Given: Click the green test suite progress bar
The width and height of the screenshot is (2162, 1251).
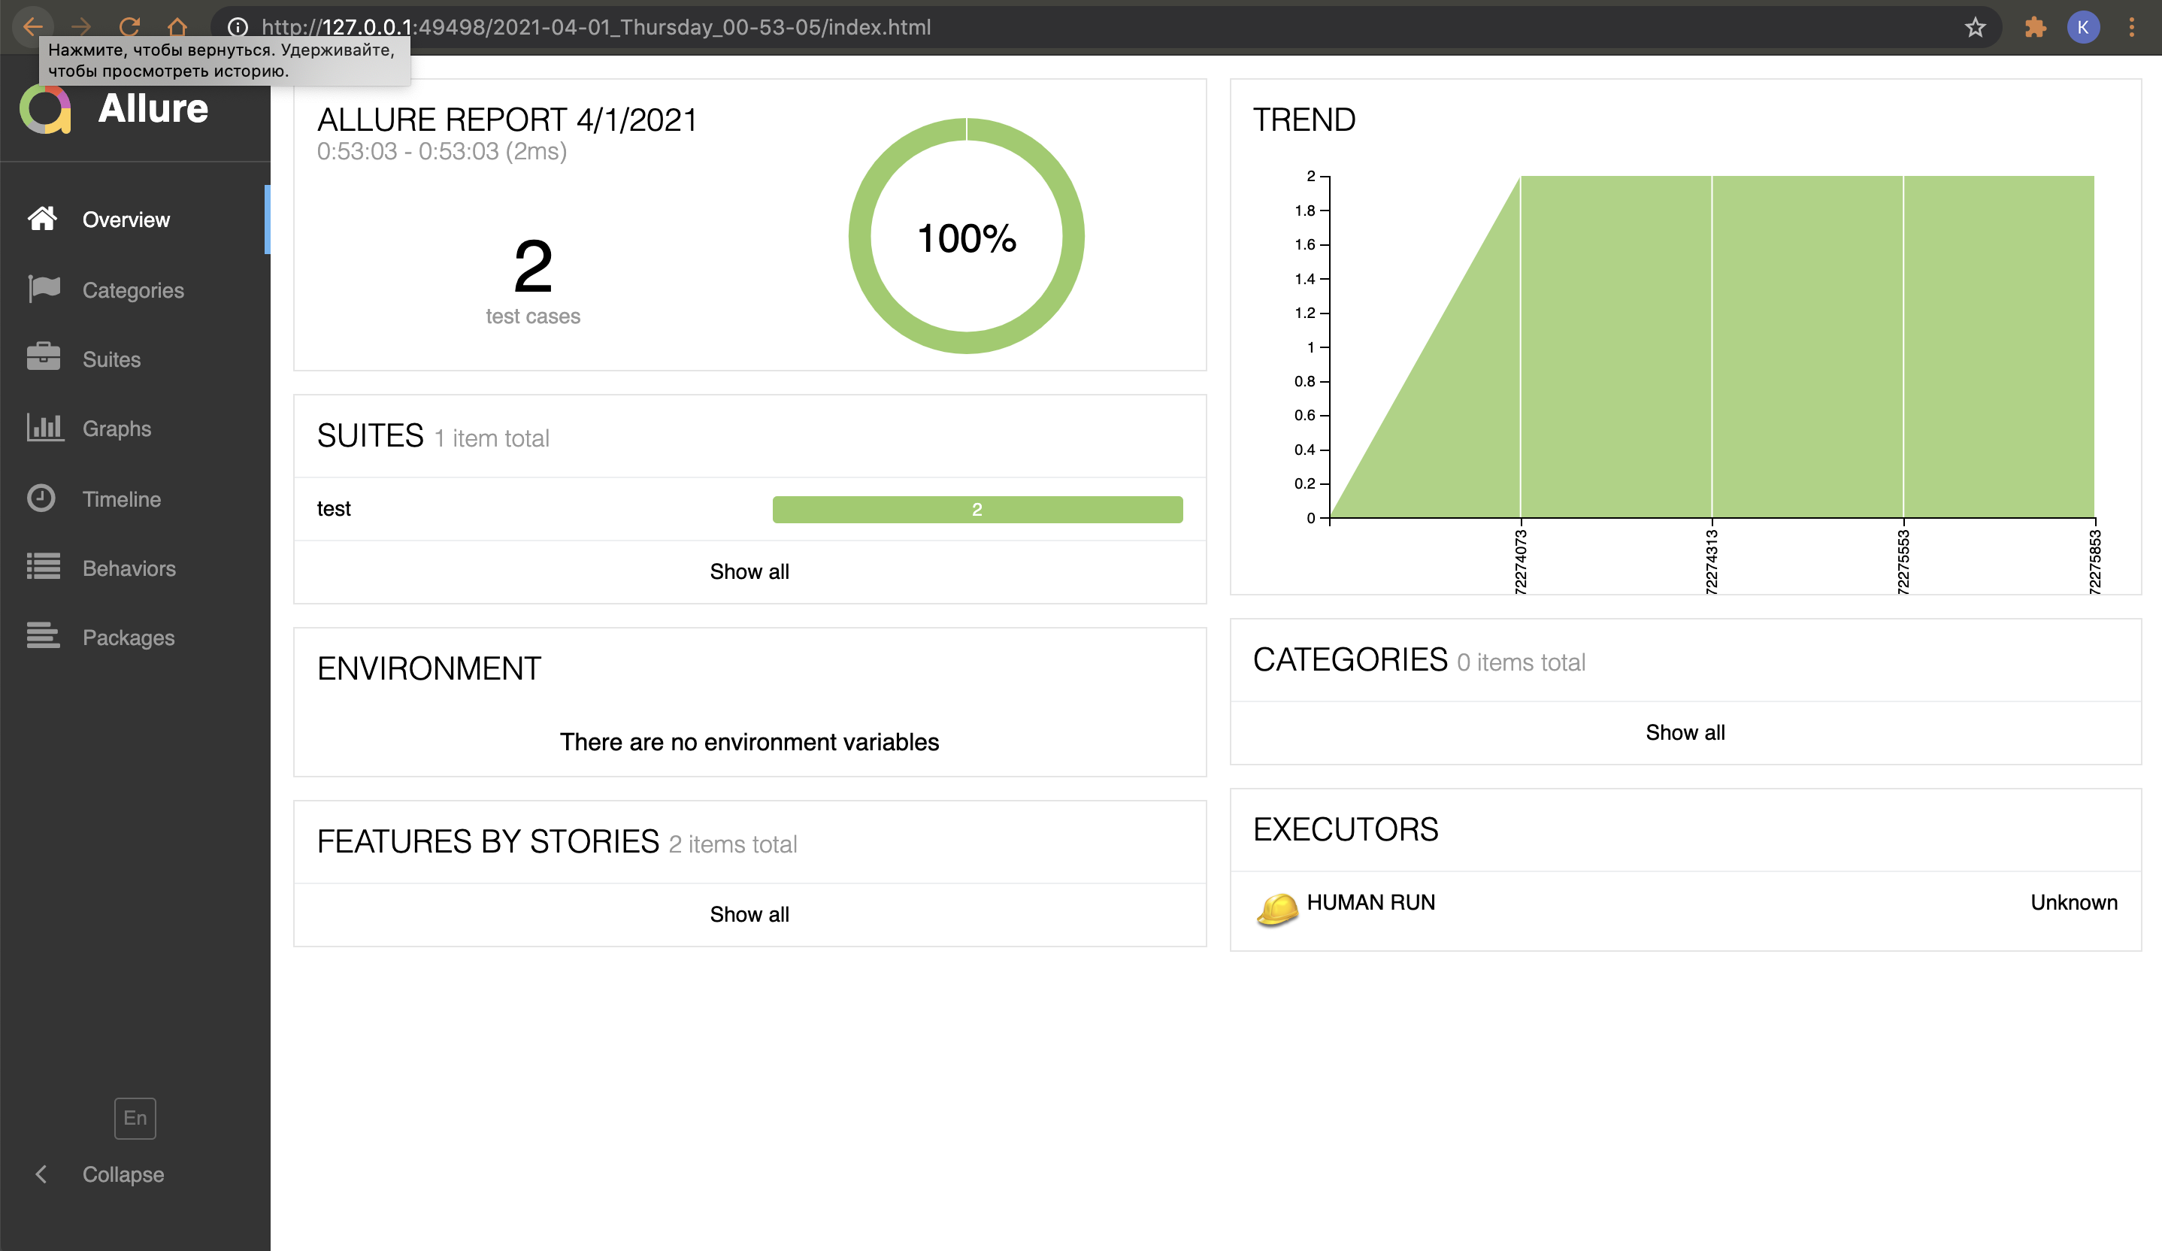Looking at the screenshot, I should pos(977,509).
